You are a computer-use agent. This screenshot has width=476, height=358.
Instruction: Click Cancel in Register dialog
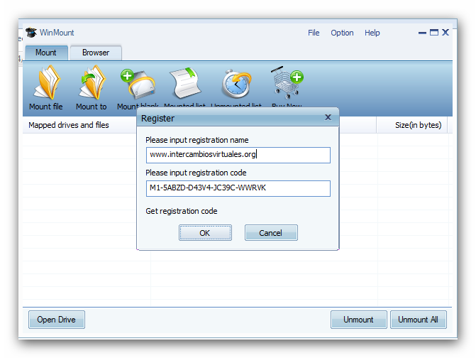tap(271, 233)
